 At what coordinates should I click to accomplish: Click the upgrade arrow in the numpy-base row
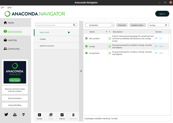pos(156,53)
